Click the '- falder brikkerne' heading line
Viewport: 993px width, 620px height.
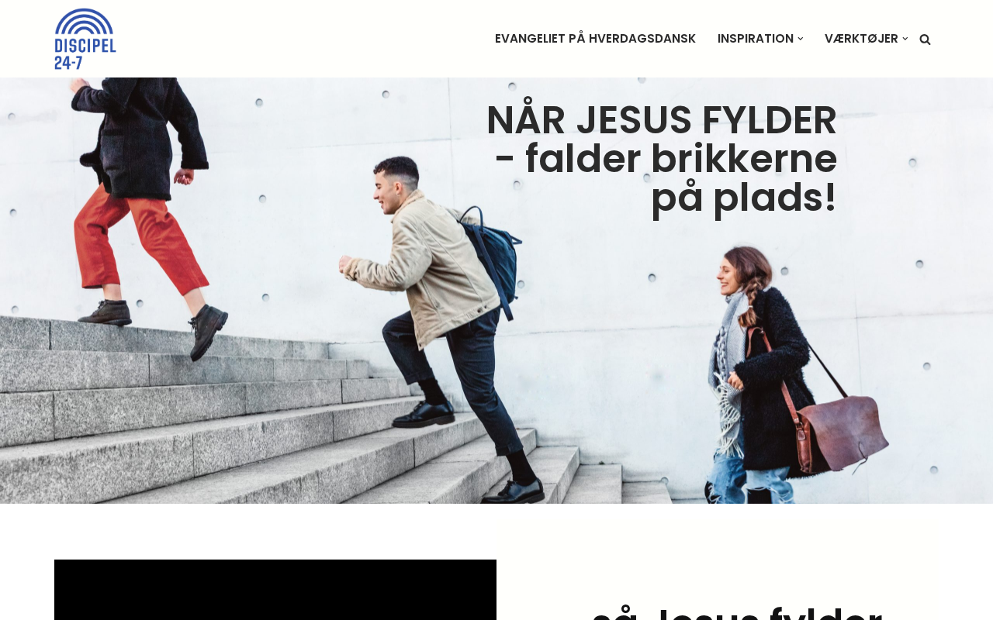666,159
